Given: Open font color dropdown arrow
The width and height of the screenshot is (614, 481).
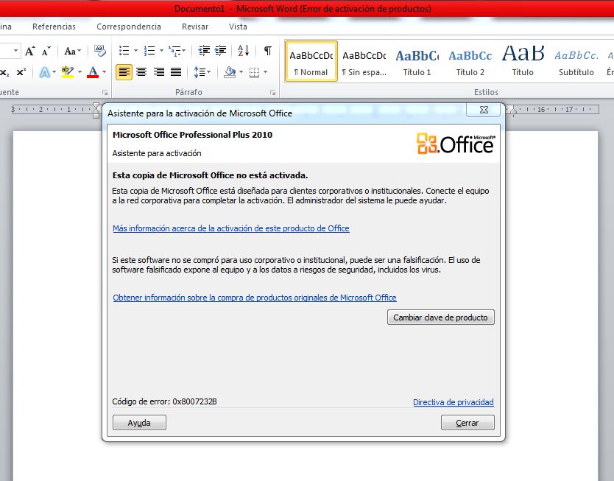Looking at the screenshot, I should [x=104, y=72].
